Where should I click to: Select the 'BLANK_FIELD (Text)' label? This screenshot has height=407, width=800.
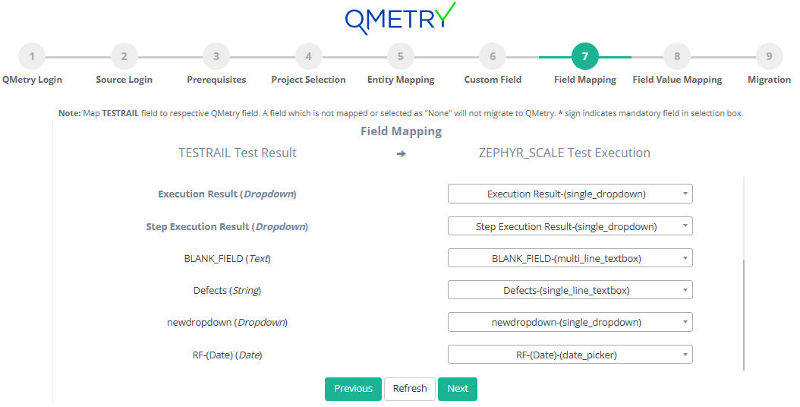click(227, 258)
